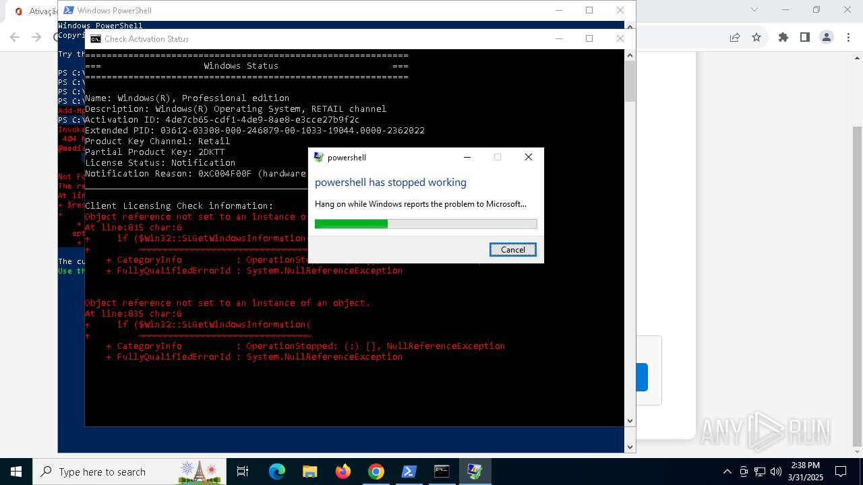The height and width of the screenshot is (485, 863).
Task: Click scrollbar thumb in Check Activation Status console
Action: pyautogui.click(x=630, y=81)
